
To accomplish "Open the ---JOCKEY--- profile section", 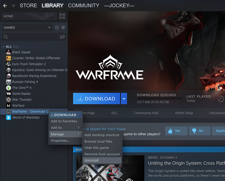I will [119, 5].
